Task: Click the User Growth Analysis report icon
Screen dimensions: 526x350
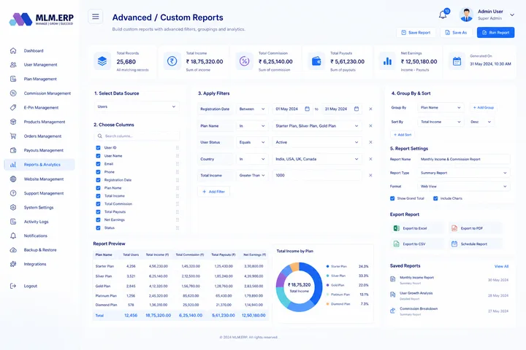Action: point(392,295)
